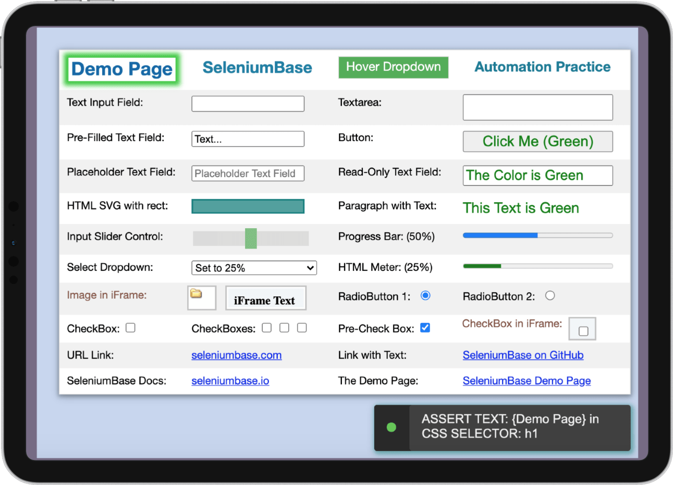Select RadioButton 2
The width and height of the screenshot is (673, 485).
coord(550,295)
